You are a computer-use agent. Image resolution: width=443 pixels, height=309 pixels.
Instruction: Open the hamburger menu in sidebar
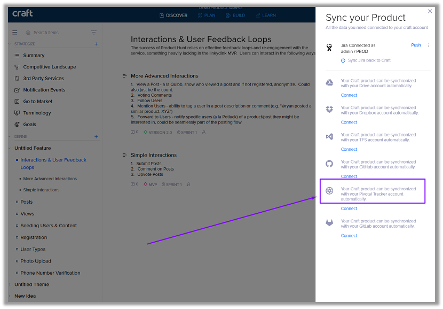point(15,33)
